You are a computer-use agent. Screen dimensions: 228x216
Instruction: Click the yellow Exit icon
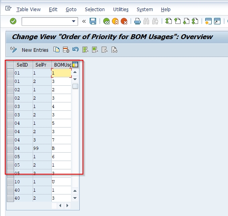(x=115, y=21)
